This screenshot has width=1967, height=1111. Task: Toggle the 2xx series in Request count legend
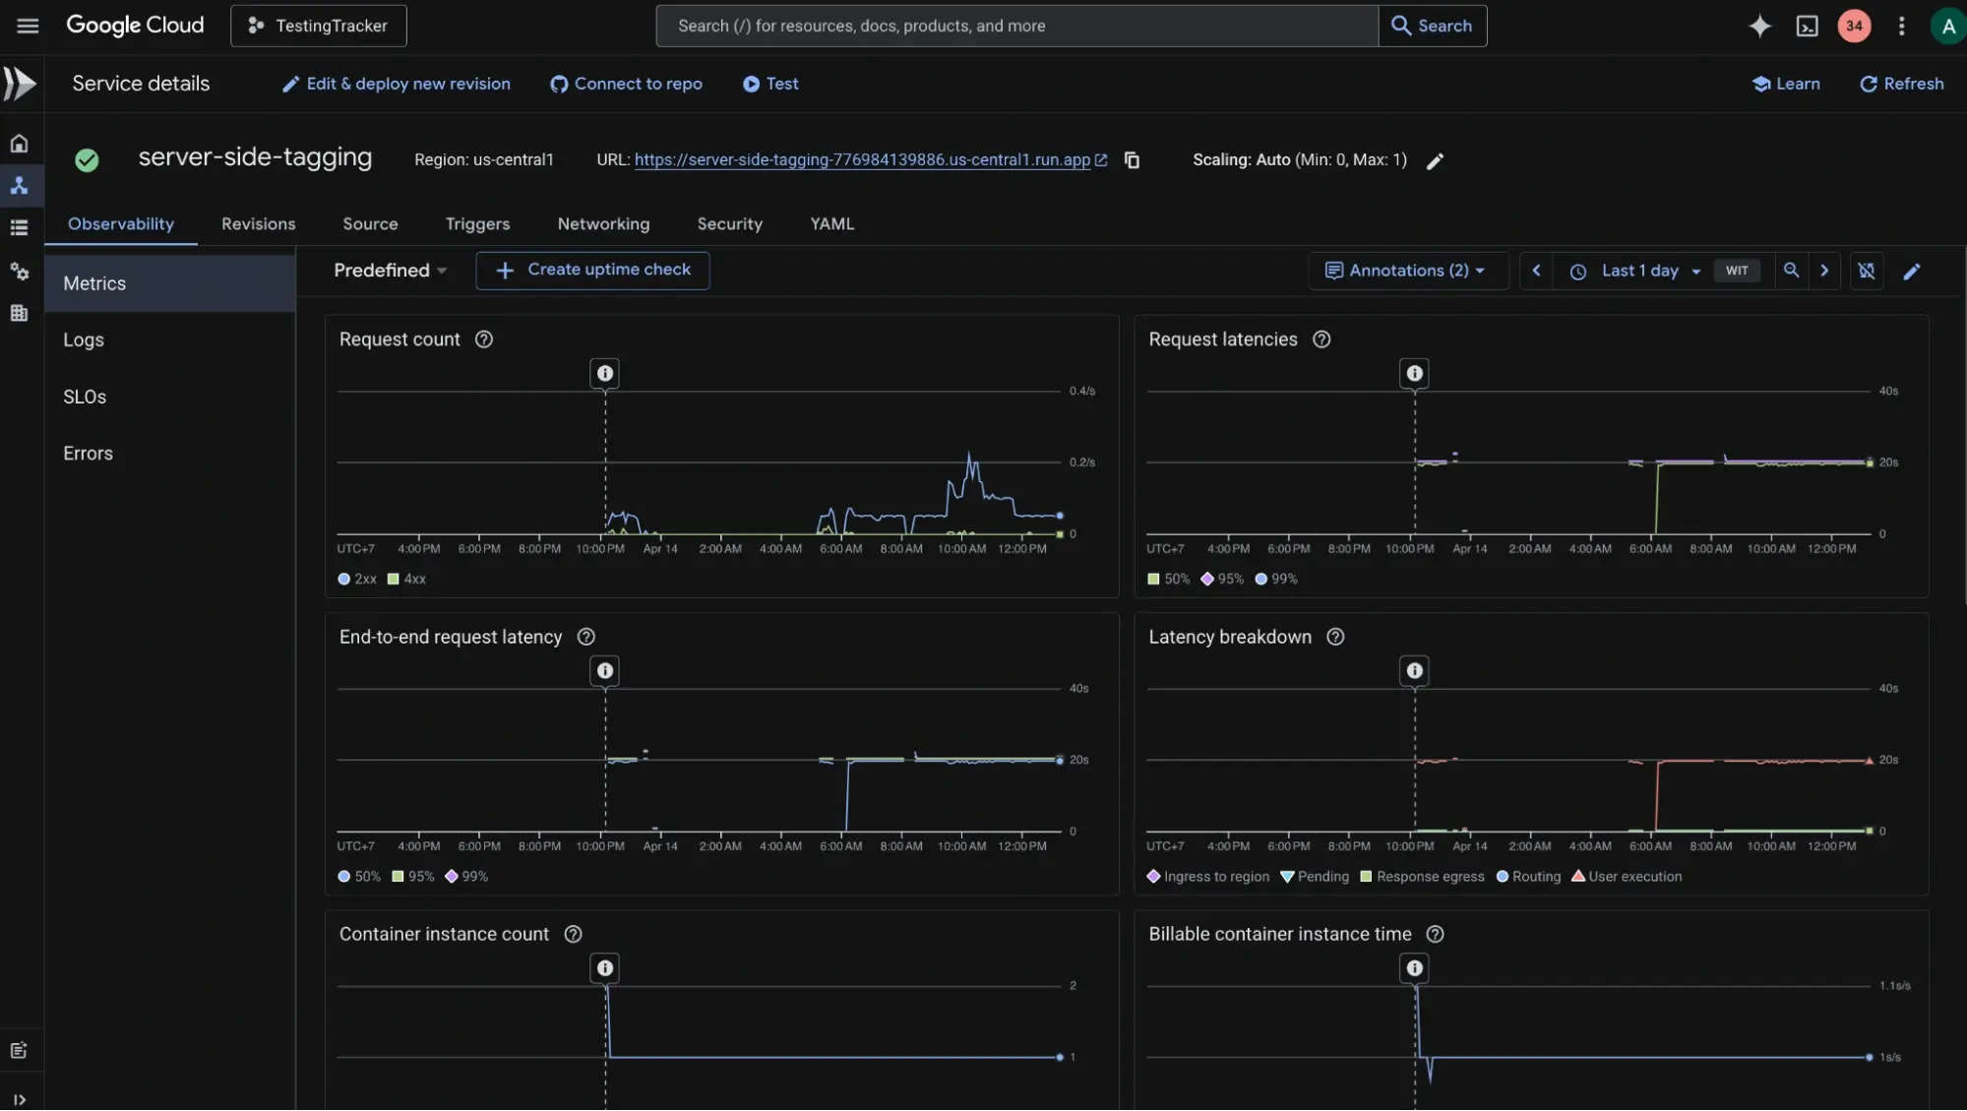point(357,579)
